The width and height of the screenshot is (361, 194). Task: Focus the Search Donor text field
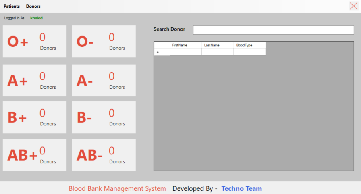point(273,30)
